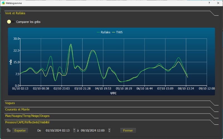Image resolution: width=223 pixels, height=139 pixels.
Task: Click the Exporter button
Action: click(20, 130)
